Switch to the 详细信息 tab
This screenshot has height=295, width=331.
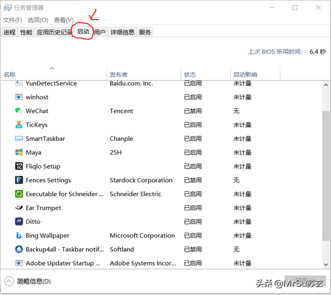tap(123, 32)
